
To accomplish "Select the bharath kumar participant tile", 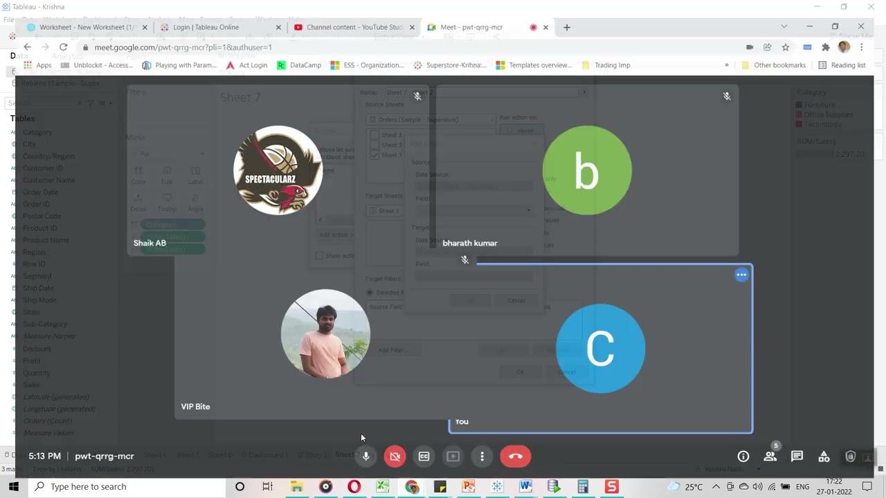I will (587, 170).
